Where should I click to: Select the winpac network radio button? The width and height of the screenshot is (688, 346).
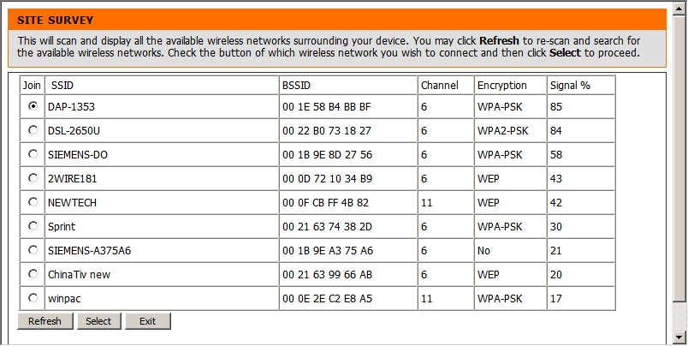(33, 298)
